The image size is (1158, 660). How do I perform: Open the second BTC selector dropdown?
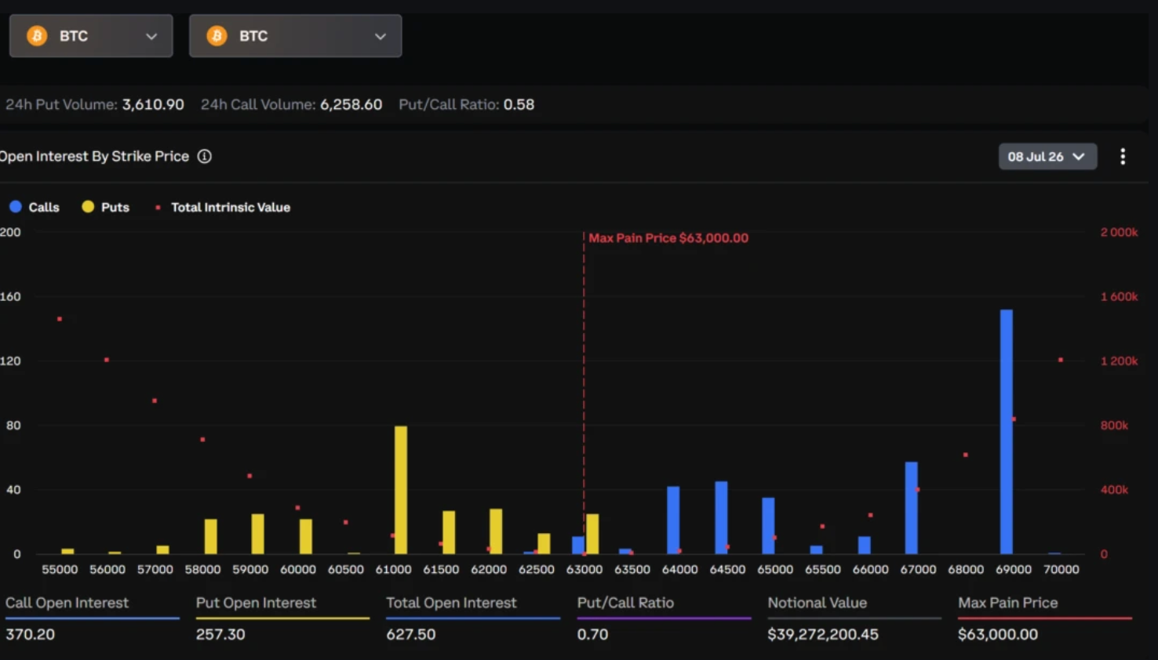pyautogui.click(x=295, y=36)
